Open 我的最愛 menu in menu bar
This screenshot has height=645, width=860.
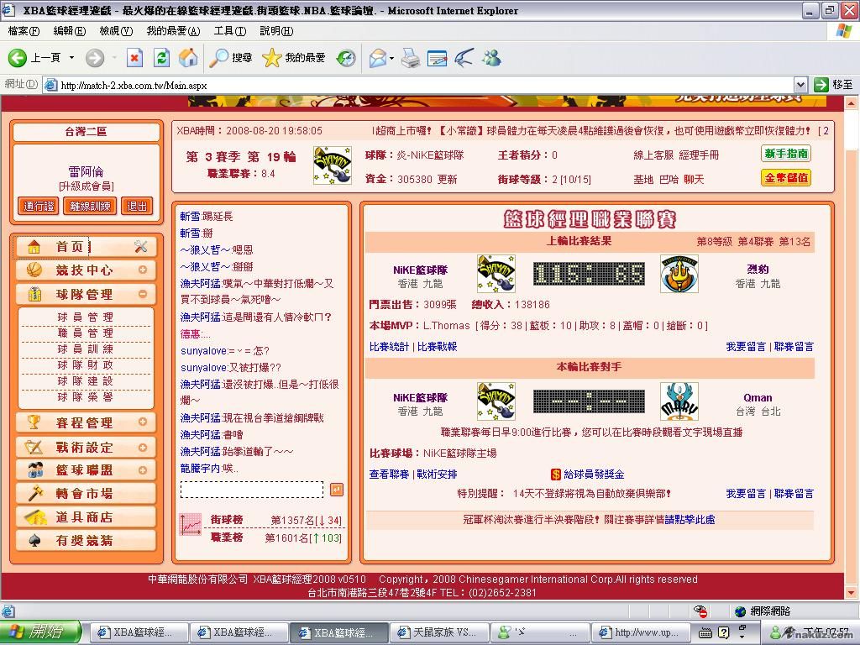173,31
